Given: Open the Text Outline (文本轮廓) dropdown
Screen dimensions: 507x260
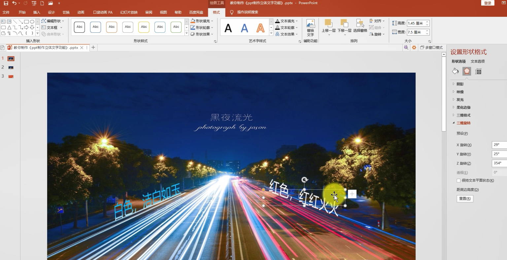Looking at the screenshot, I should [287, 27].
